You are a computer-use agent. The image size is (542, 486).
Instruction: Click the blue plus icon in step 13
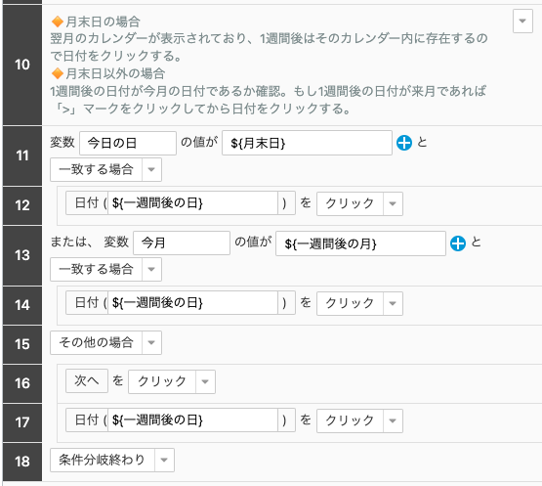pyautogui.click(x=458, y=243)
